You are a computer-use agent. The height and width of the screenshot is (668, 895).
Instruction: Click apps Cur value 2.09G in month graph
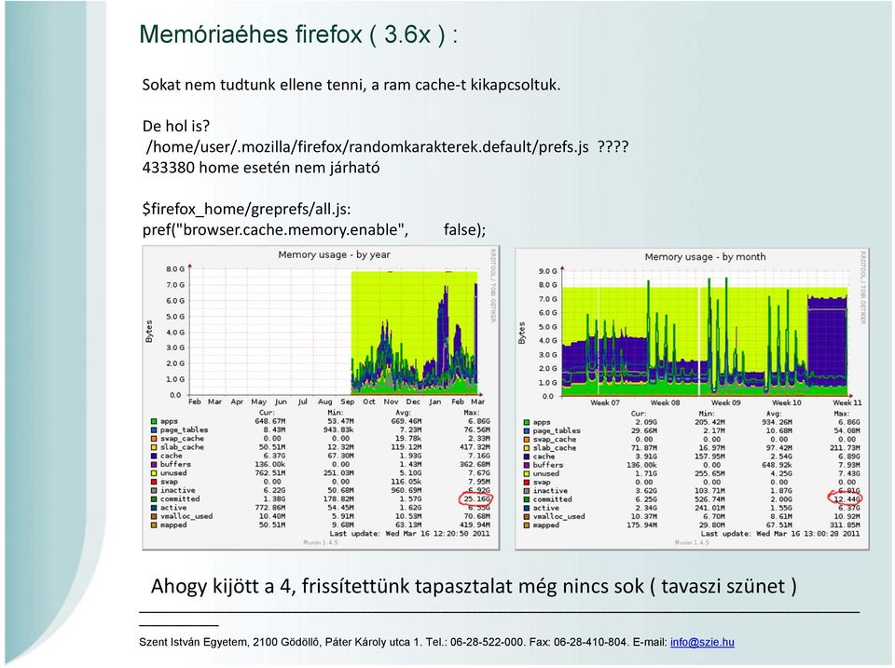coord(645,422)
